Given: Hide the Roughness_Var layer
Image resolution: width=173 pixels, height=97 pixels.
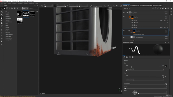Looking at the screenshot, I should (x=124, y=37).
